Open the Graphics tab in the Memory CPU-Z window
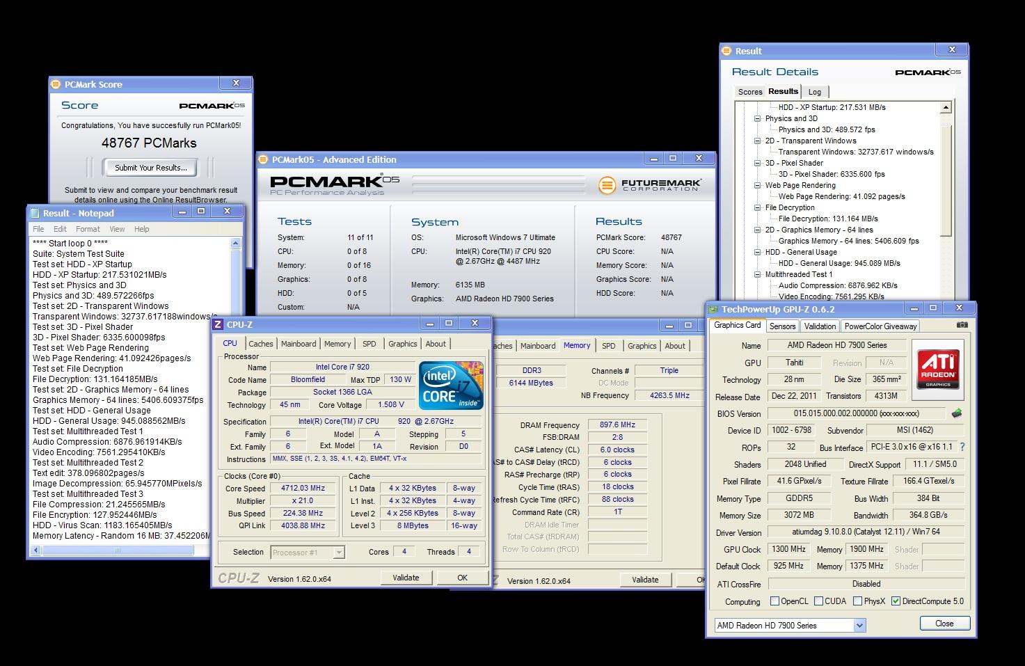1025x666 pixels. (x=642, y=346)
